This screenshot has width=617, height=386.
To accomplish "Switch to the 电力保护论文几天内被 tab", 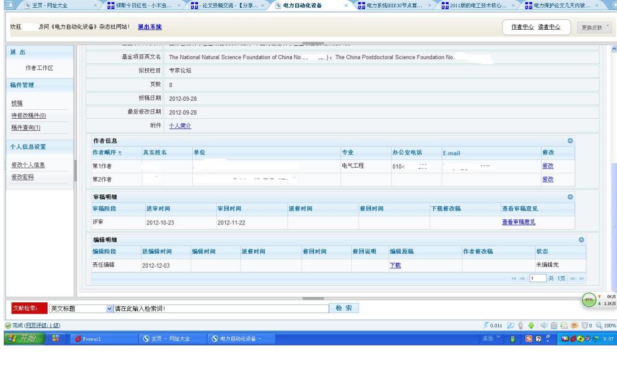I will pos(562,5).
